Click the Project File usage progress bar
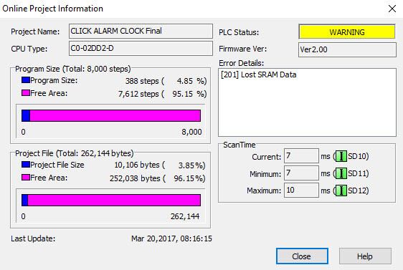 tap(111, 201)
